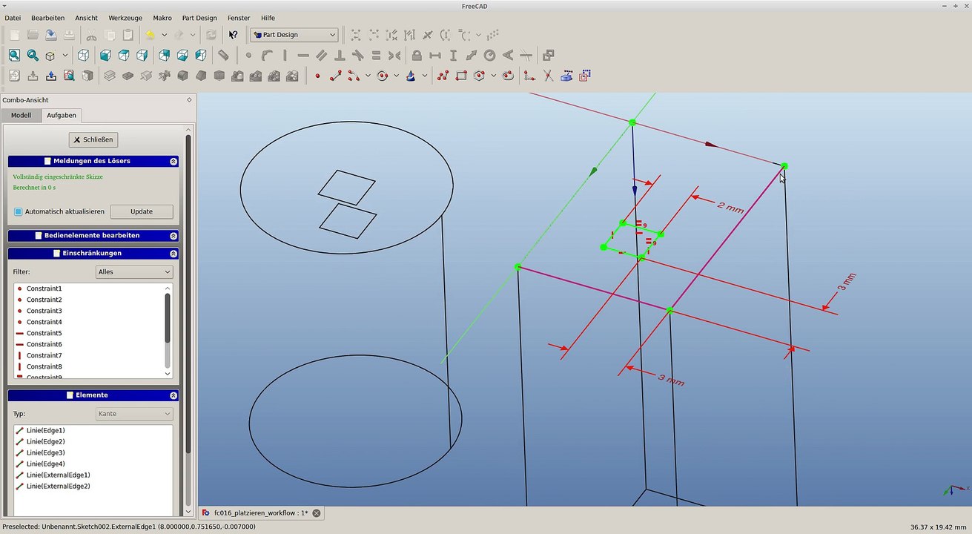Open the Datei menu
The width and height of the screenshot is (972, 534).
pyautogui.click(x=13, y=18)
